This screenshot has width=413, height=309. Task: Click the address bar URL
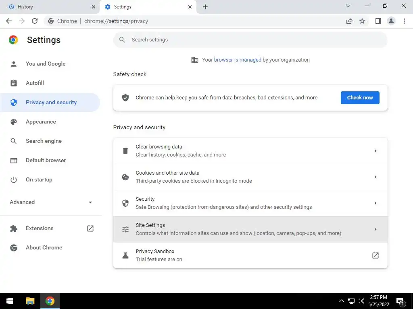point(116,21)
